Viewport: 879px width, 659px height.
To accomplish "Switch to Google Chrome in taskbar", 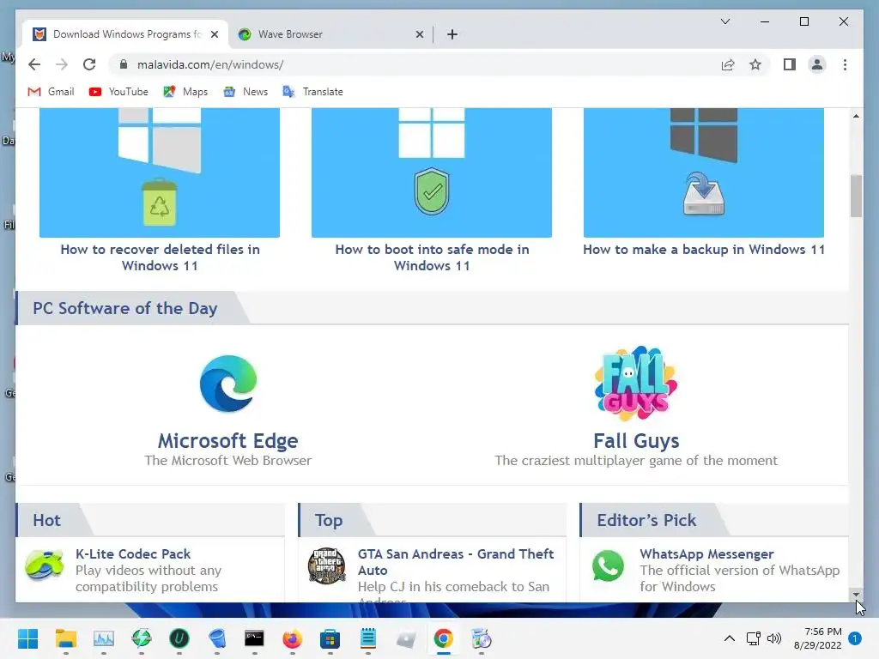I will [x=444, y=638].
